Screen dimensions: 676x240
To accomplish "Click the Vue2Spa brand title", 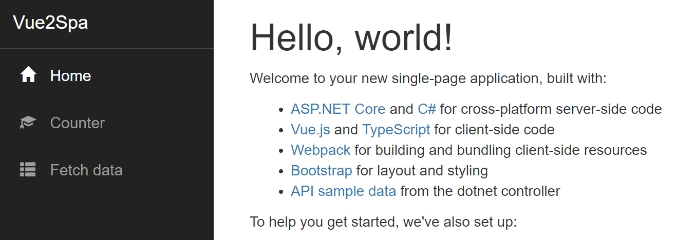I will point(50,23).
